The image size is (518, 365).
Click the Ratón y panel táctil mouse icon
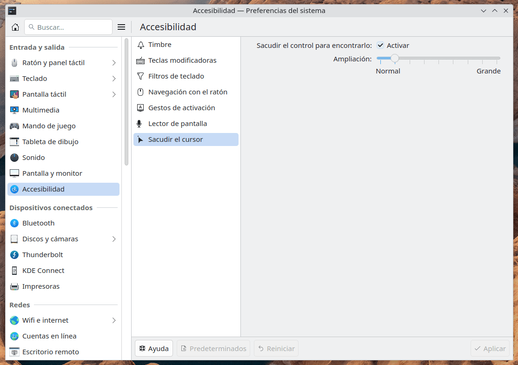pyautogui.click(x=14, y=63)
